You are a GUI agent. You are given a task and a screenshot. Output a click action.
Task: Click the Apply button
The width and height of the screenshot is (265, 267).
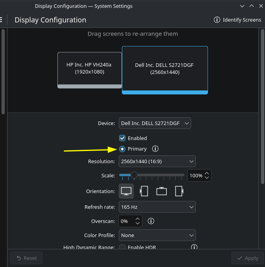[x=248, y=258]
